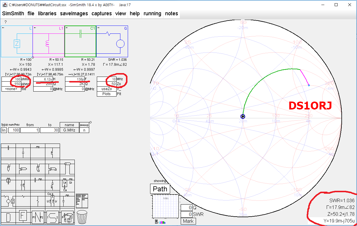Pick the Cw Ll Lr transformer element
Screen dimensions: 357x226
pos(53,199)
